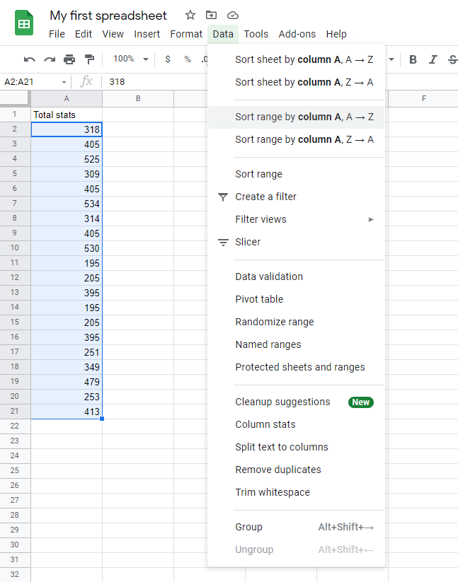Screen dimensions: 458x582
Task: Click the move to folder icon
Action: 211,15
